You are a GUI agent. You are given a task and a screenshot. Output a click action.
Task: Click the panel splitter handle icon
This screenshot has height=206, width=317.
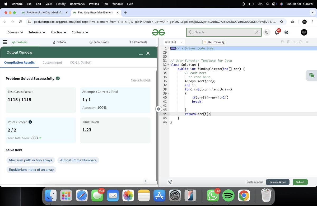(158, 109)
